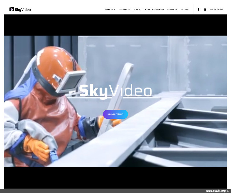Image resolution: width=231 pixels, height=193 pixels.
Task: Go to the Portfolio page
Action: point(124,9)
